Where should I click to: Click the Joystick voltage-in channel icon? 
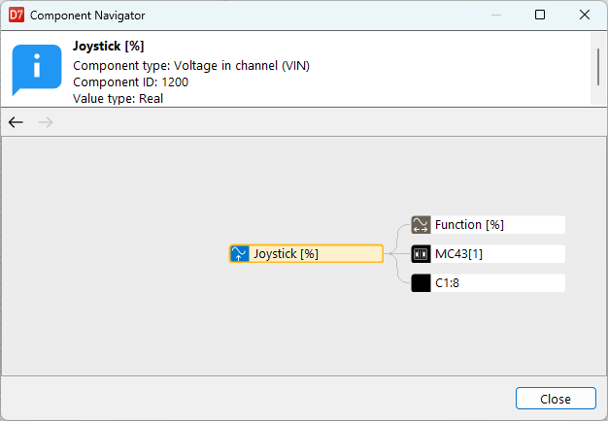[239, 254]
